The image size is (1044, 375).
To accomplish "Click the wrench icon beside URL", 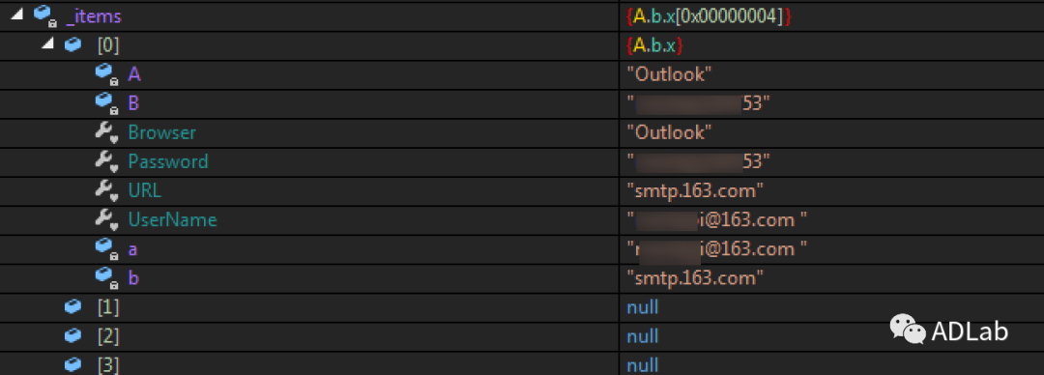I will point(106,191).
